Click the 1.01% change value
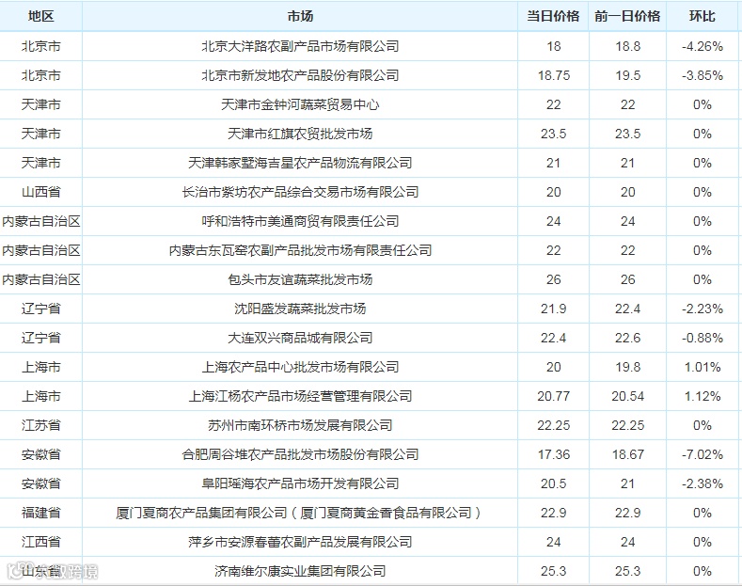Image resolution: width=742 pixels, height=586 pixels. click(703, 367)
